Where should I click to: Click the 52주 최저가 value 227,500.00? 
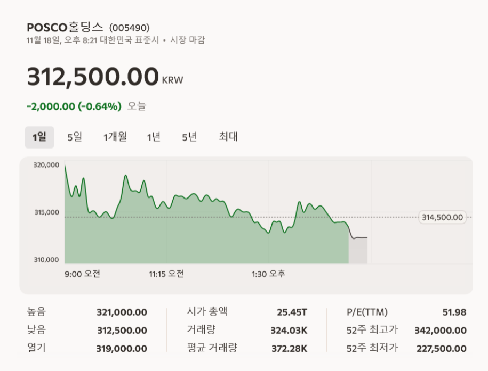point(441,349)
